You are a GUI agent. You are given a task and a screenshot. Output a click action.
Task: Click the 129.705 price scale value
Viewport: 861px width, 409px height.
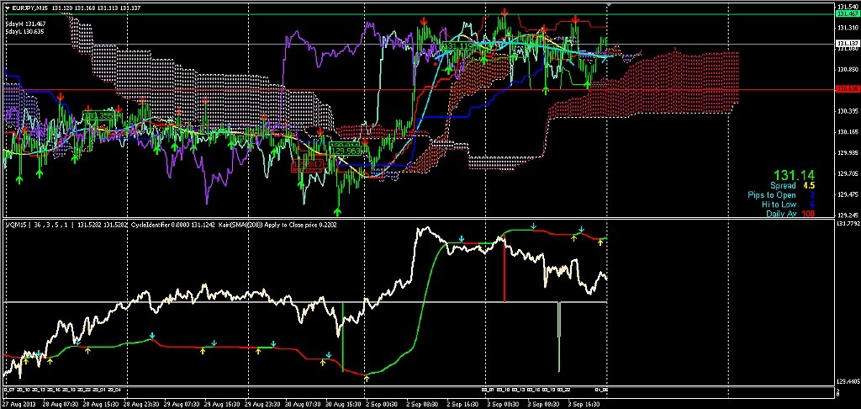(x=848, y=173)
